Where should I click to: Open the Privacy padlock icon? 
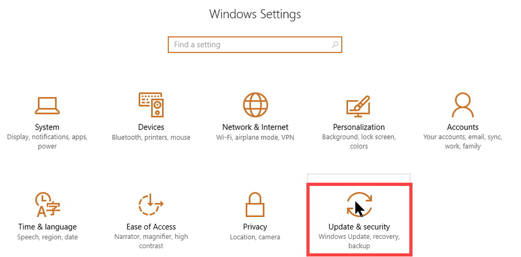(255, 204)
